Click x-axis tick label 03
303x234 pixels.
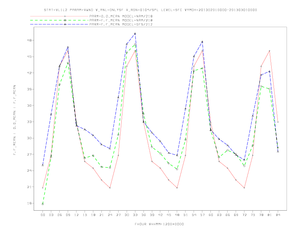(51, 215)
